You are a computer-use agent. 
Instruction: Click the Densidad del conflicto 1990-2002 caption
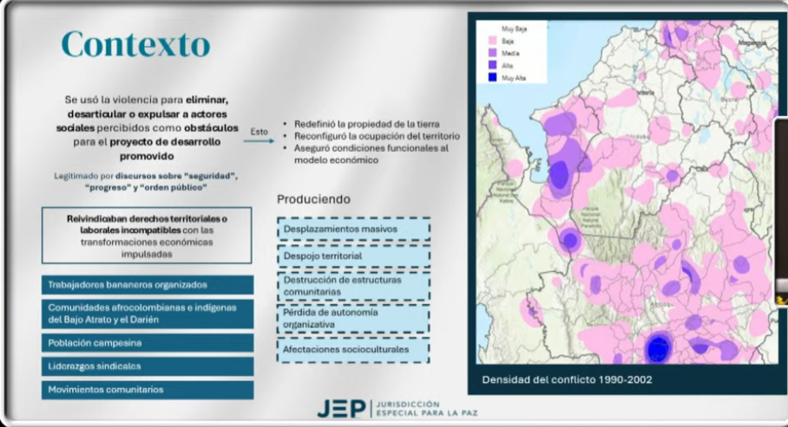coord(566,379)
